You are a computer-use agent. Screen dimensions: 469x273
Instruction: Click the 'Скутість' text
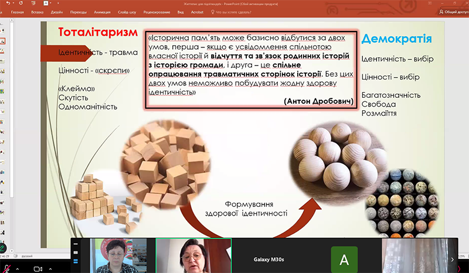(x=73, y=98)
